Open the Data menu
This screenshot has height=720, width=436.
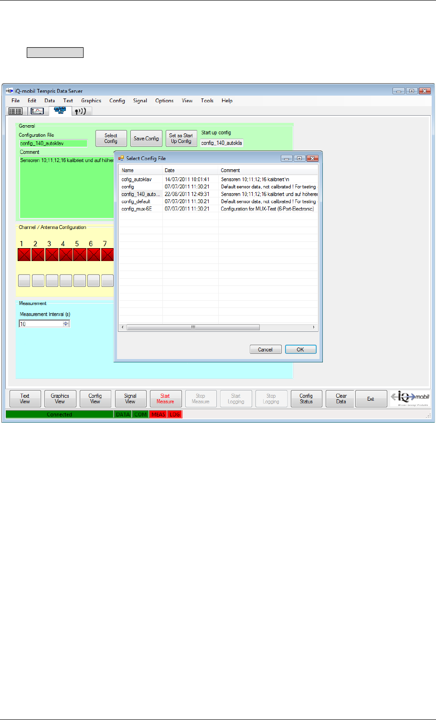coord(50,100)
